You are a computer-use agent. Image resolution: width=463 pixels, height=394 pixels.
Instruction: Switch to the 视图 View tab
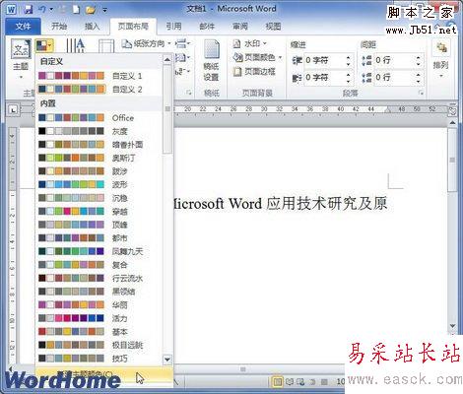(x=273, y=27)
